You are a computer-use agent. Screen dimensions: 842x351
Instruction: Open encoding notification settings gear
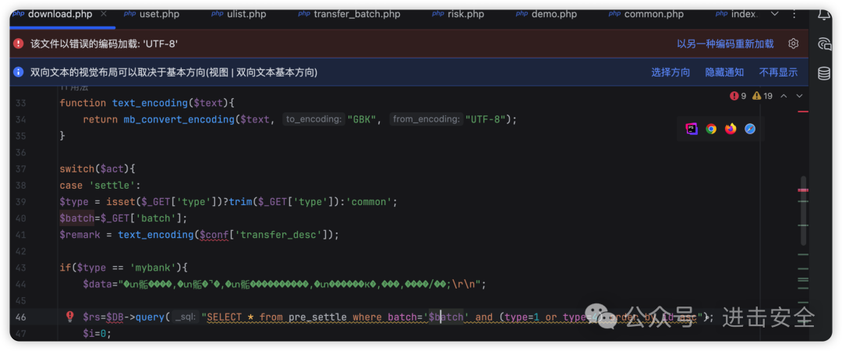tap(793, 44)
